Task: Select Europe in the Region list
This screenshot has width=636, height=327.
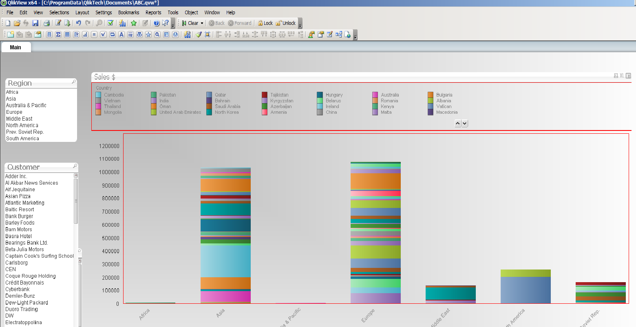Action: [x=14, y=112]
